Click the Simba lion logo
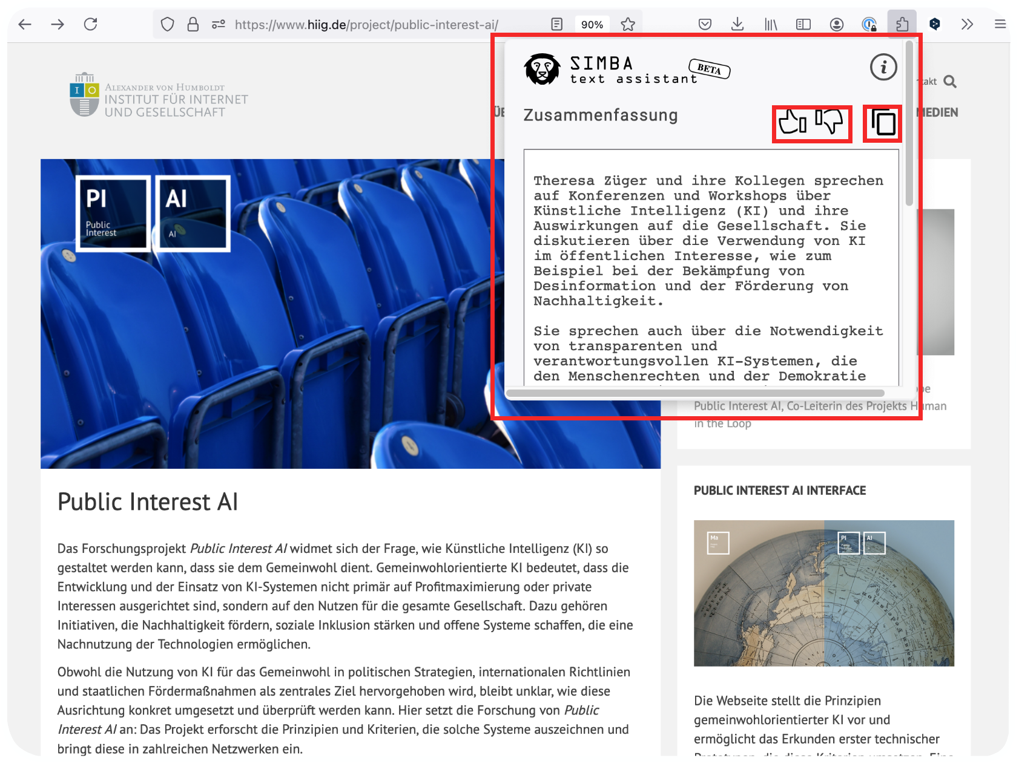This screenshot has height=764, width=1019. (542, 69)
